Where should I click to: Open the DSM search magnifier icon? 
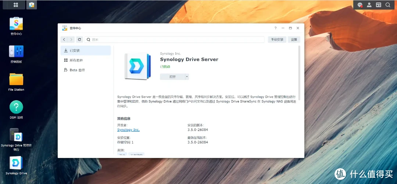388,5
